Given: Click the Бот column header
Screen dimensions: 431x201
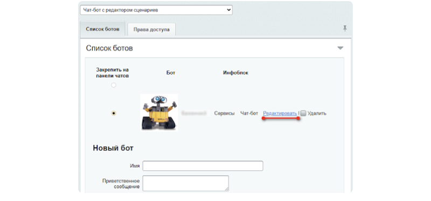Looking at the screenshot, I should 171,73.
